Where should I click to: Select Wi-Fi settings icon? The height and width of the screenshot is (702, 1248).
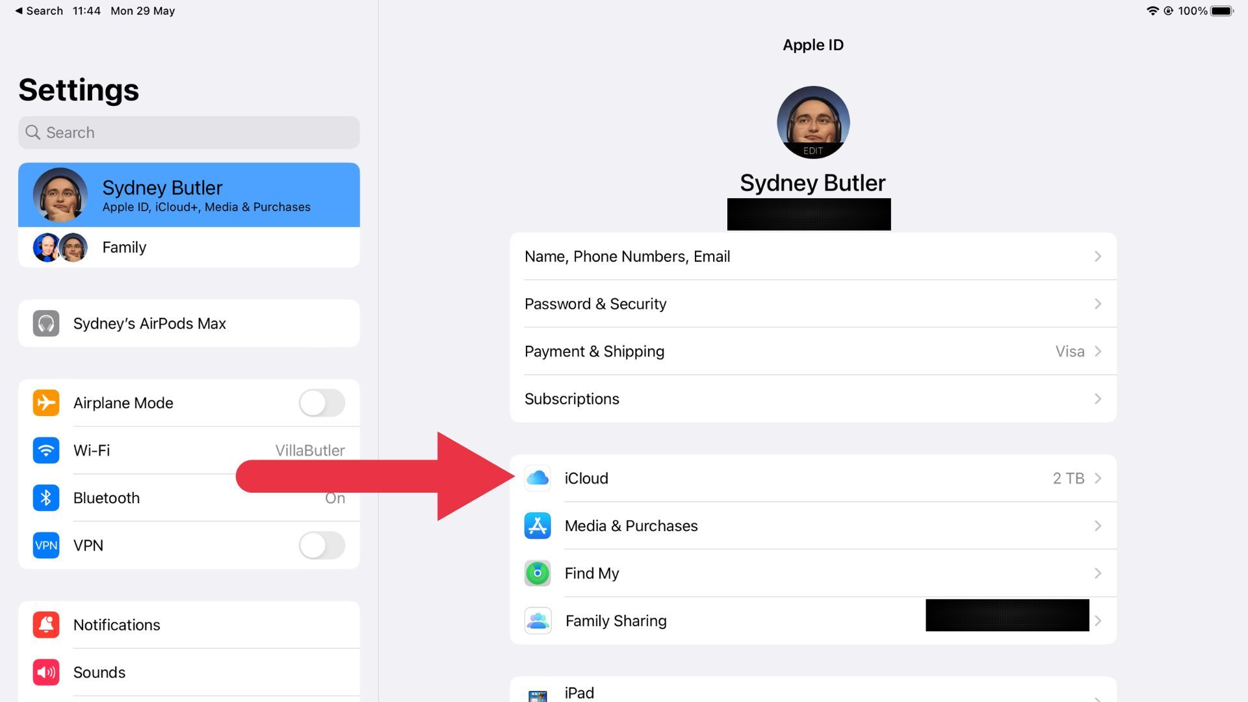click(45, 450)
